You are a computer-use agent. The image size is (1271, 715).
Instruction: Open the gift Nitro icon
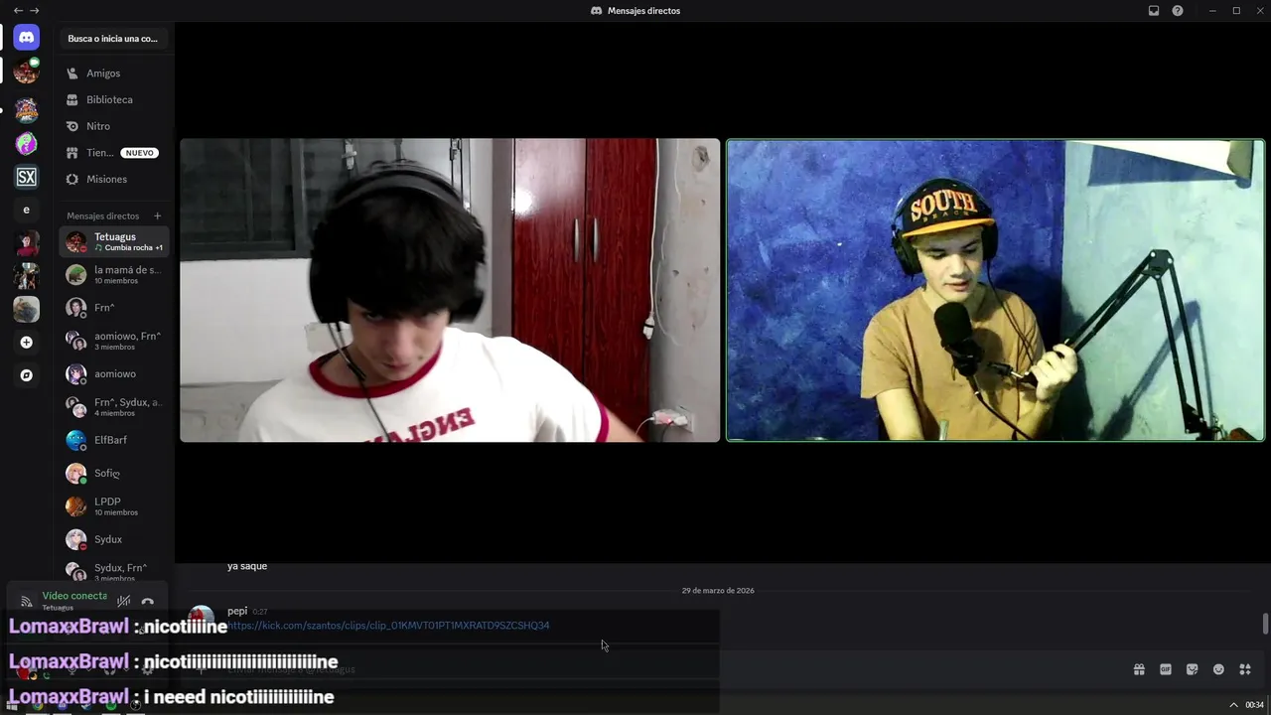1139,669
